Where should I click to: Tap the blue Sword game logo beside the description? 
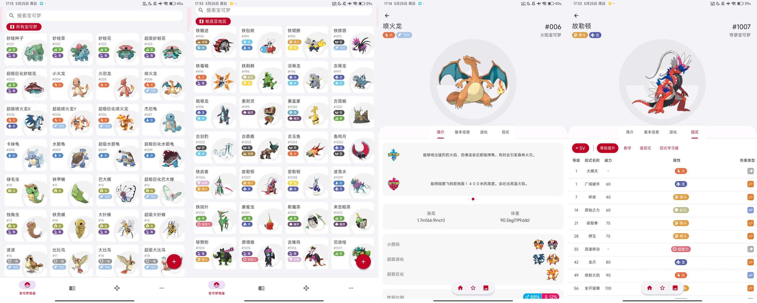tap(394, 155)
